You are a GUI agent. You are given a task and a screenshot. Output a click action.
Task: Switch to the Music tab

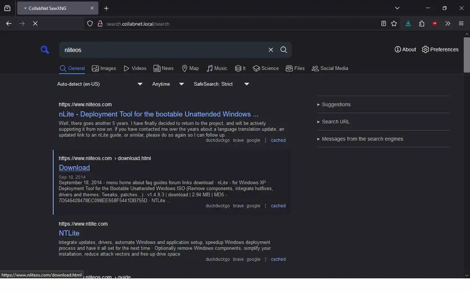tap(217, 68)
